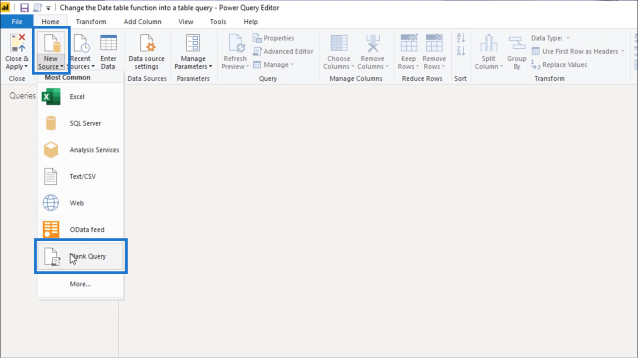Expand Manage Parameters dropdown arrow
638x358 pixels.
pyautogui.click(x=210, y=67)
